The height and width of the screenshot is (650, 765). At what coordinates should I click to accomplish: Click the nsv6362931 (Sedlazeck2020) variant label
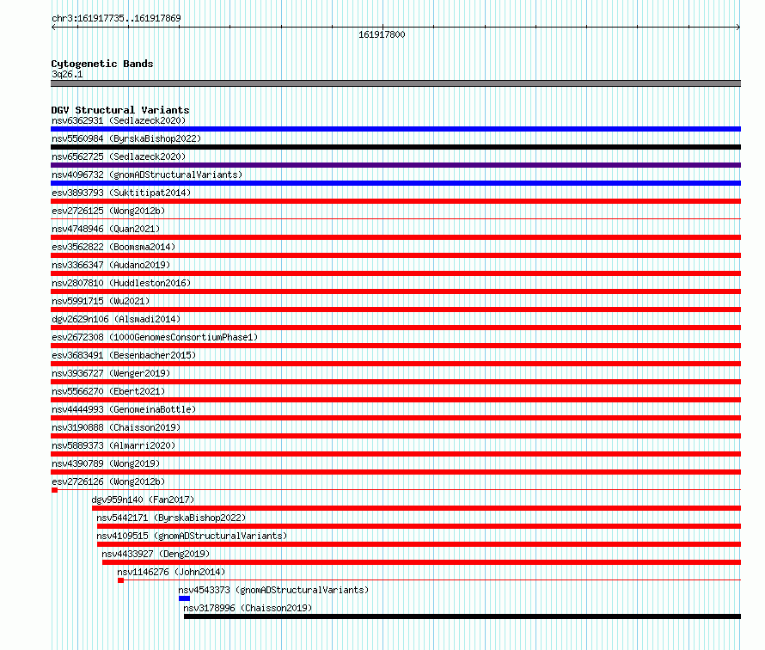[119, 120]
